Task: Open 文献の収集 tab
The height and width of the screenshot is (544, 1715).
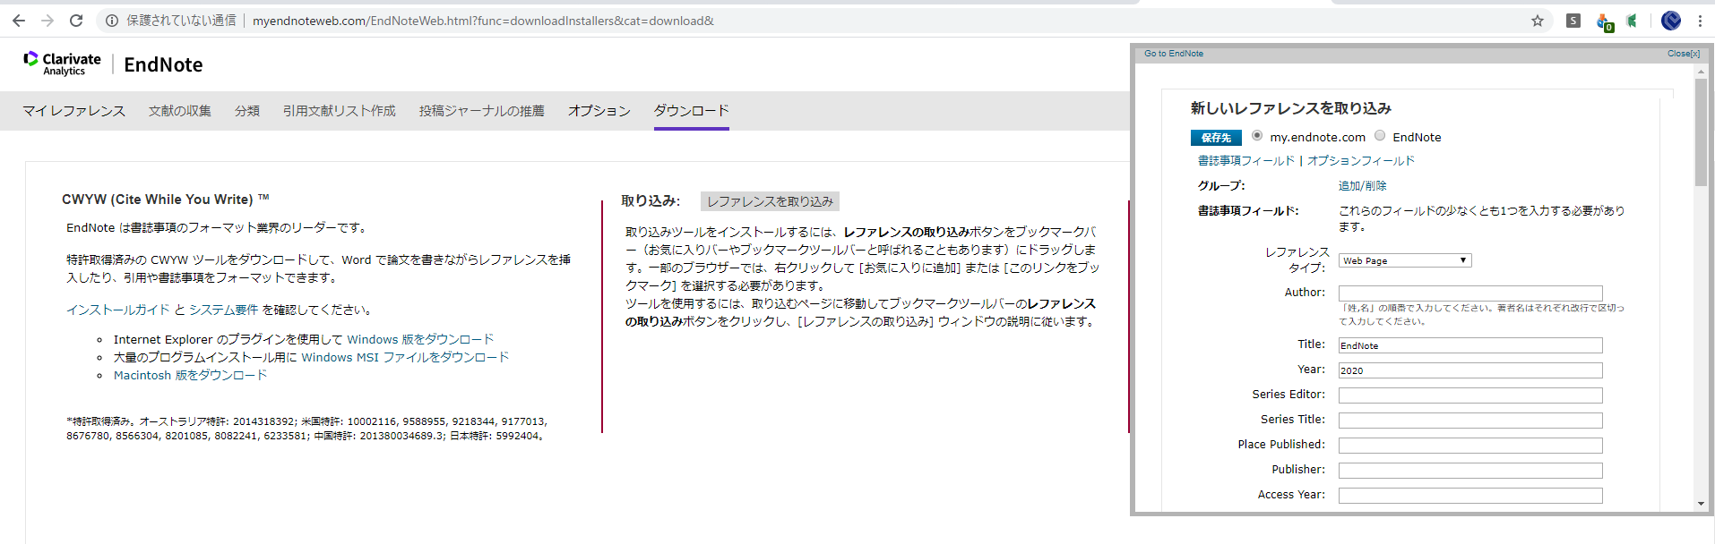Action: (180, 111)
